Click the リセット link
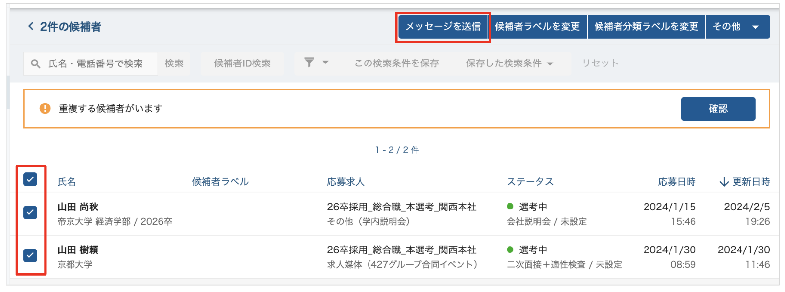 pos(600,63)
